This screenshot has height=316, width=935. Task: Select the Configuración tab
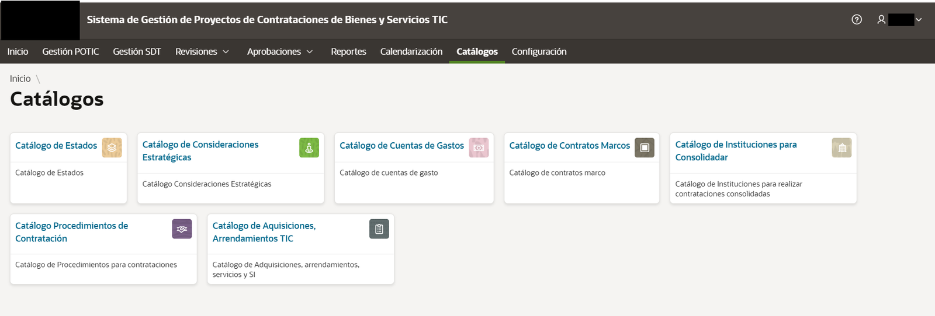539,51
